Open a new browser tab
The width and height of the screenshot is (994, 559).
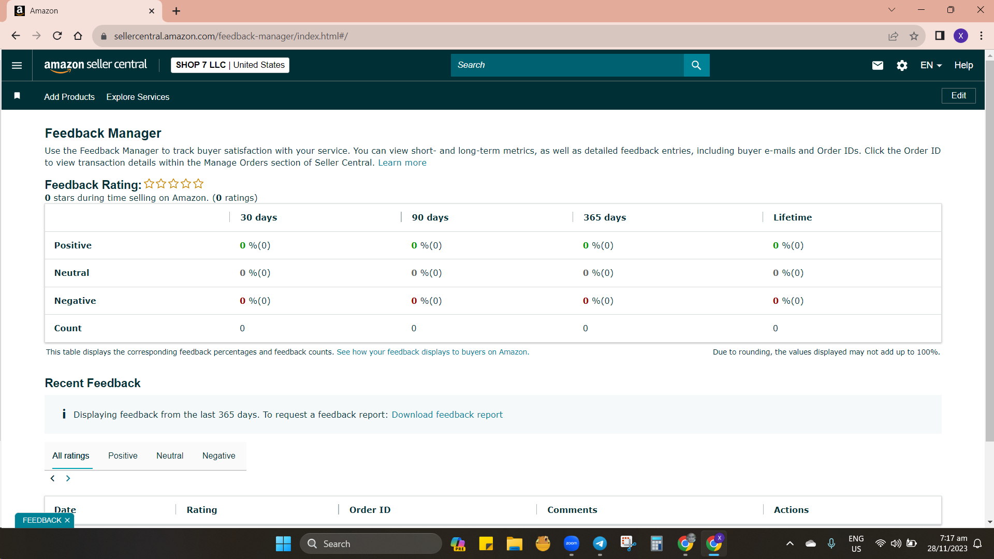(x=177, y=11)
